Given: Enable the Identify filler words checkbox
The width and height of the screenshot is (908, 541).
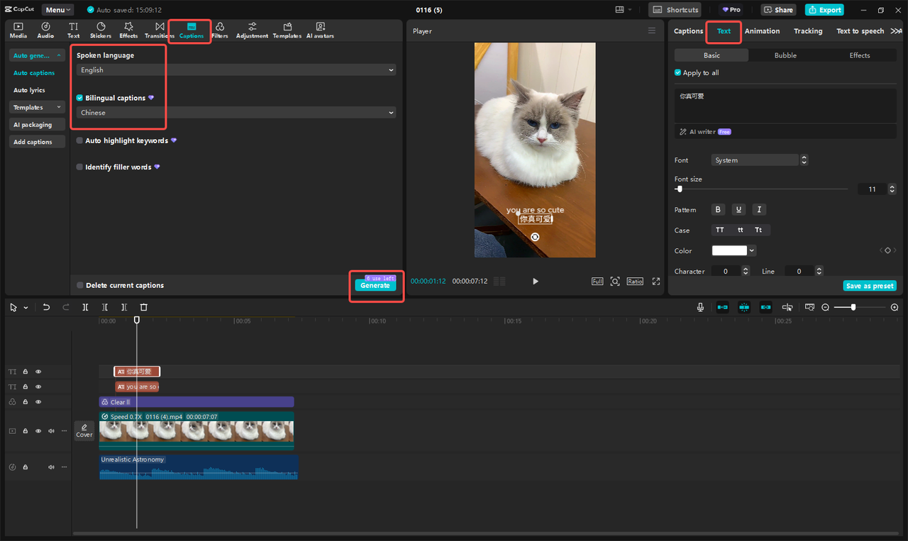Looking at the screenshot, I should (x=79, y=167).
